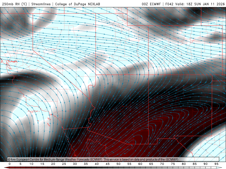
Task: Click the '250mb RH (%)' title text
Action: point(14,4)
